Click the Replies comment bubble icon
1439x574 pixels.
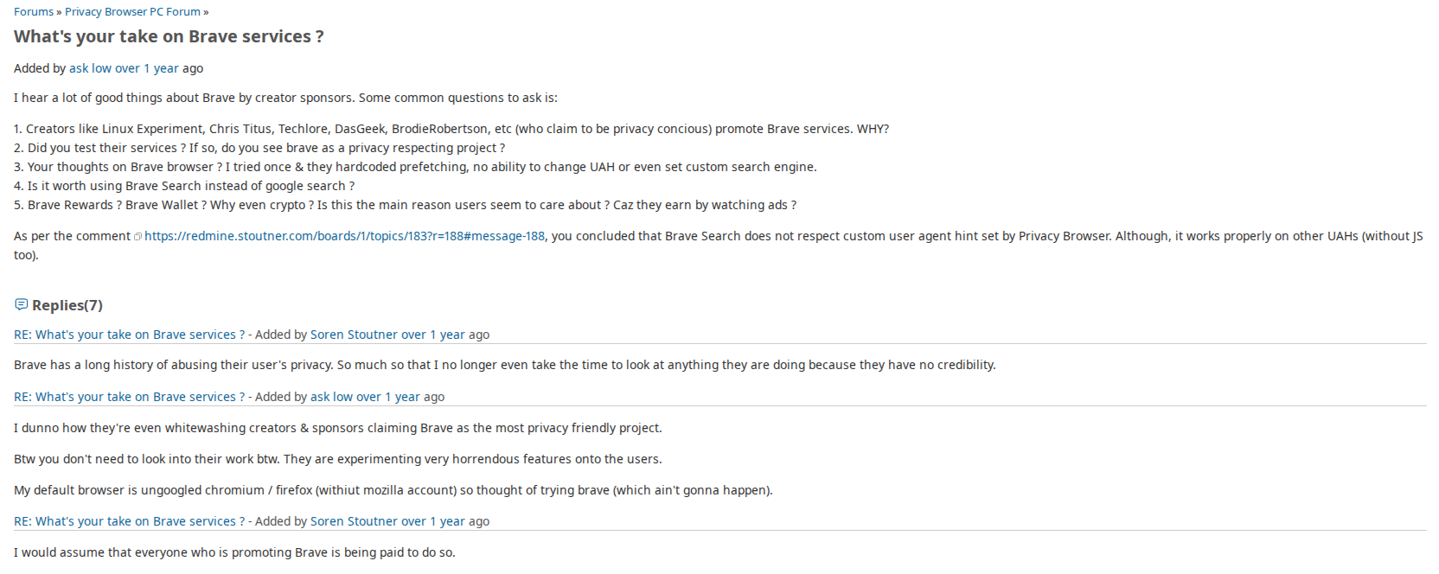pyautogui.click(x=22, y=304)
